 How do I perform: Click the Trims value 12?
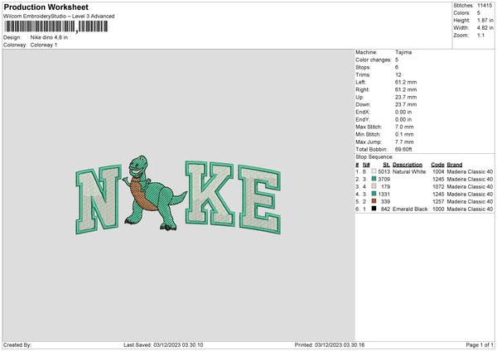pos(398,75)
